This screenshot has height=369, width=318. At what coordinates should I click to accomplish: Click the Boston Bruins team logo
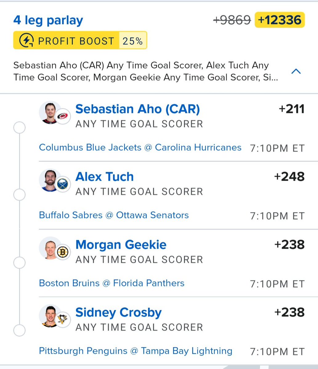tap(63, 252)
